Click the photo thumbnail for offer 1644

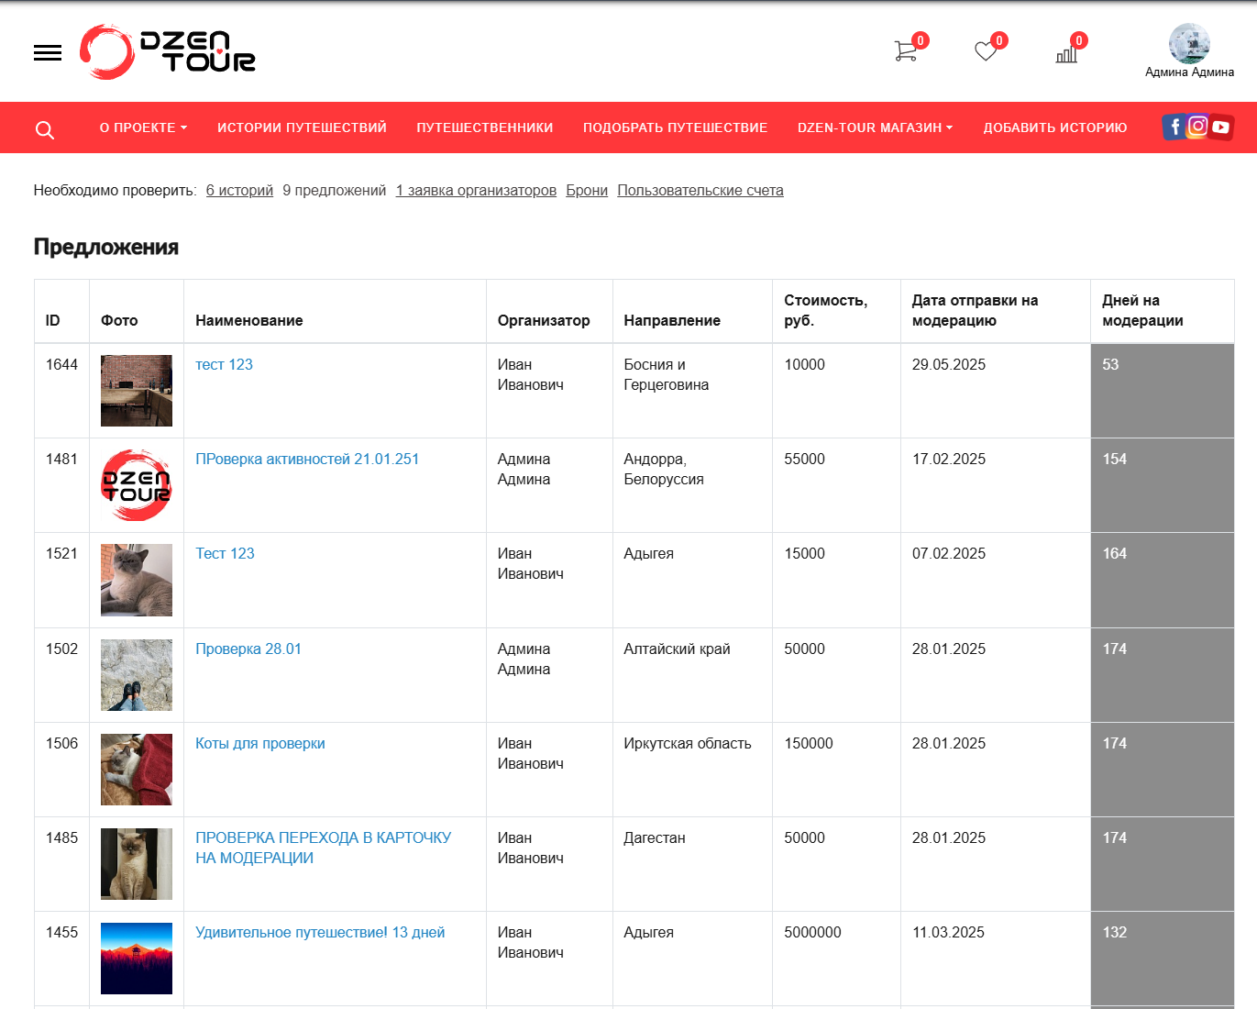pos(137,391)
